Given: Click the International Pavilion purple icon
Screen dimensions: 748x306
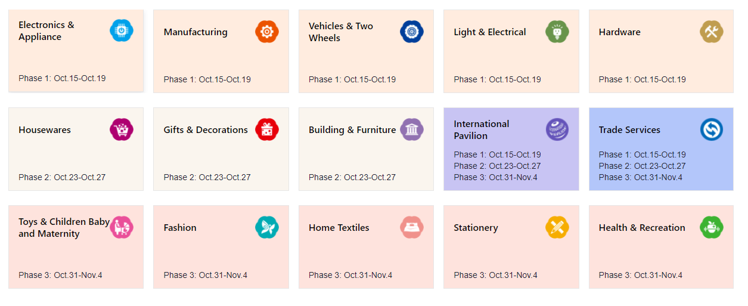Looking at the screenshot, I should [x=557, y=129].
